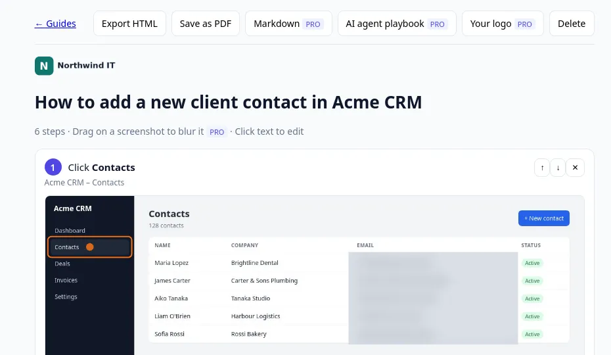Go back via the Guides link
This screenshot has width=611, height=355.
(x=55, y=24)
